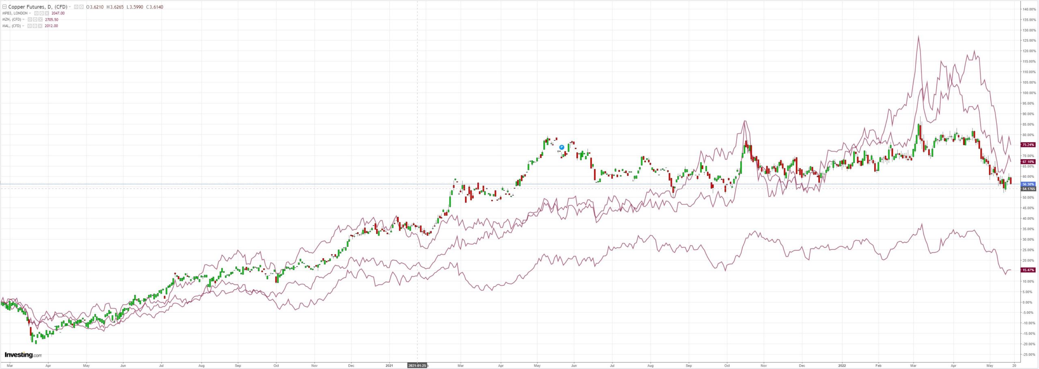Image resolution: width=1039 pixels, height=369 pixels.
Task: Open settings for MPB3 LONDON series
Action: click(x=41, y=13)
